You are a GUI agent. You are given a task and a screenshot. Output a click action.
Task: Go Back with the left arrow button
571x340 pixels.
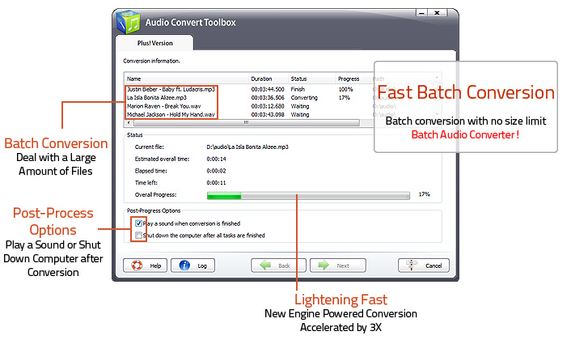(278, 266)
